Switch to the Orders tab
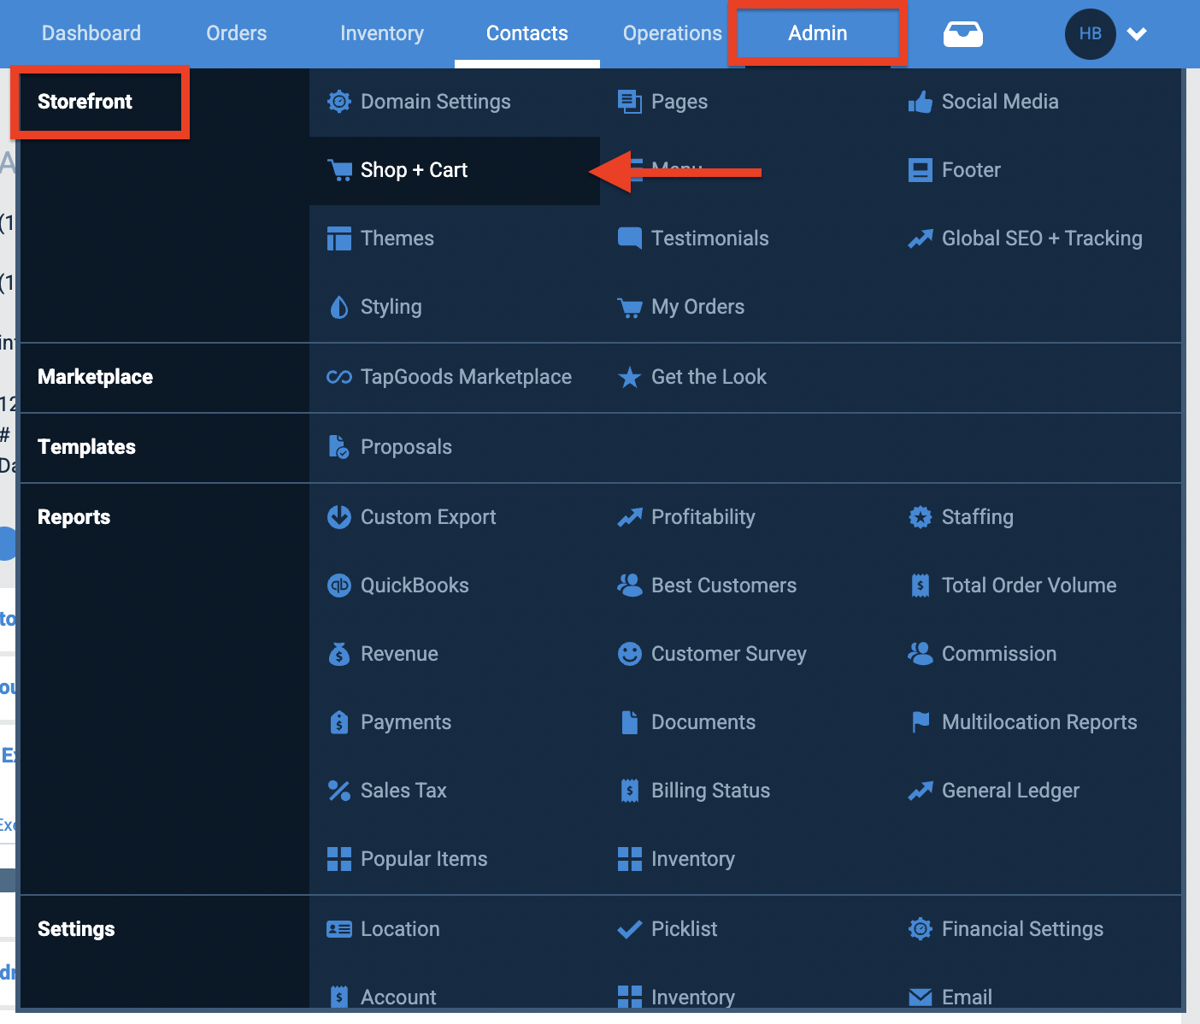 pyautogui.click(x=237, y=33)
